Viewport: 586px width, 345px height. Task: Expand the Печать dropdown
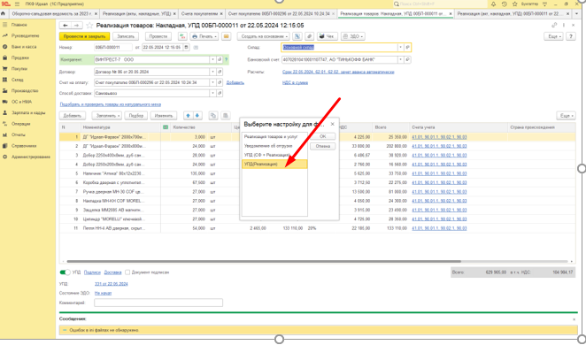click(x=204, y=36)
